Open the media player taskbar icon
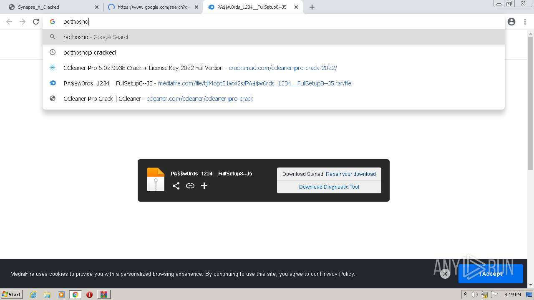 tap(61, 295)
